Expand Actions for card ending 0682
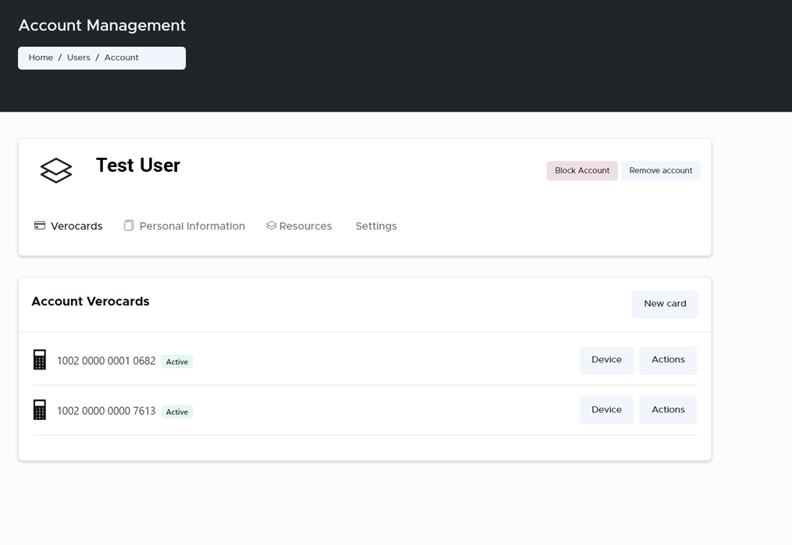 [668, 360]
